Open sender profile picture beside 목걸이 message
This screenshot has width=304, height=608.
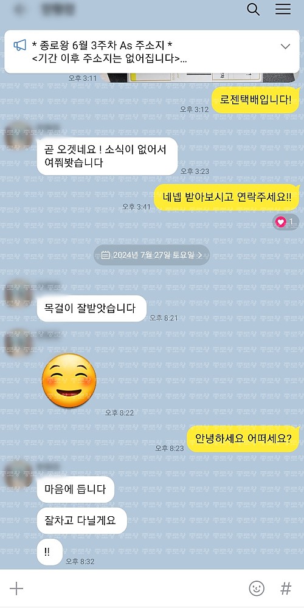pyautogui.click(x=18, y=292)
